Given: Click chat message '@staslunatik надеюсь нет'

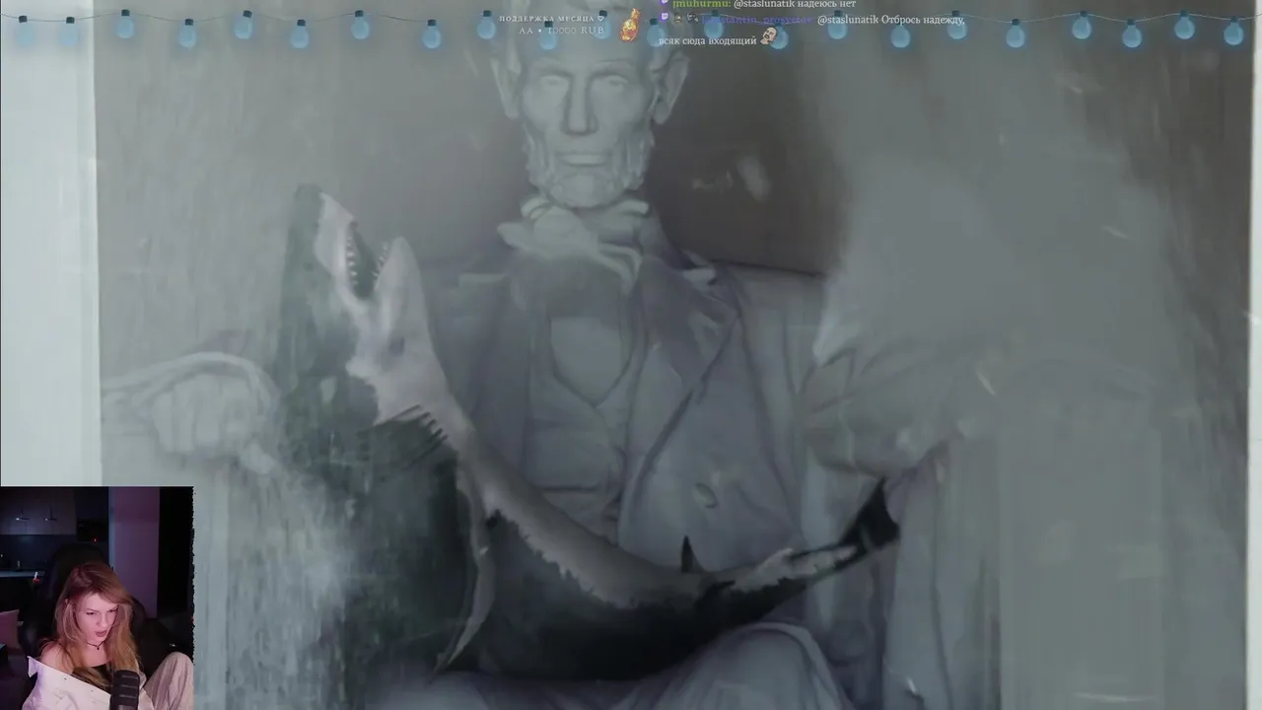Looking at the screenshot, I should pyautogui.click(x=795, y=4).
